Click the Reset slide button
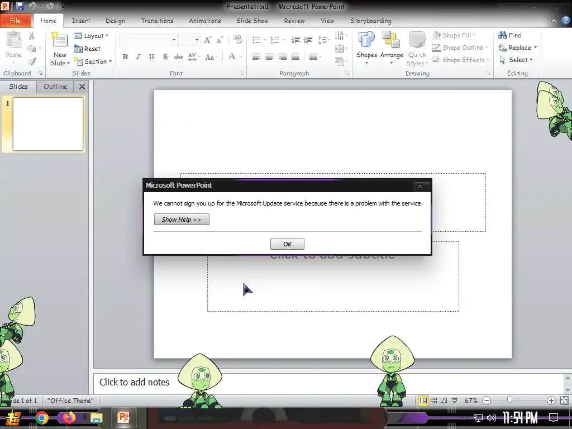 (87, 49)
